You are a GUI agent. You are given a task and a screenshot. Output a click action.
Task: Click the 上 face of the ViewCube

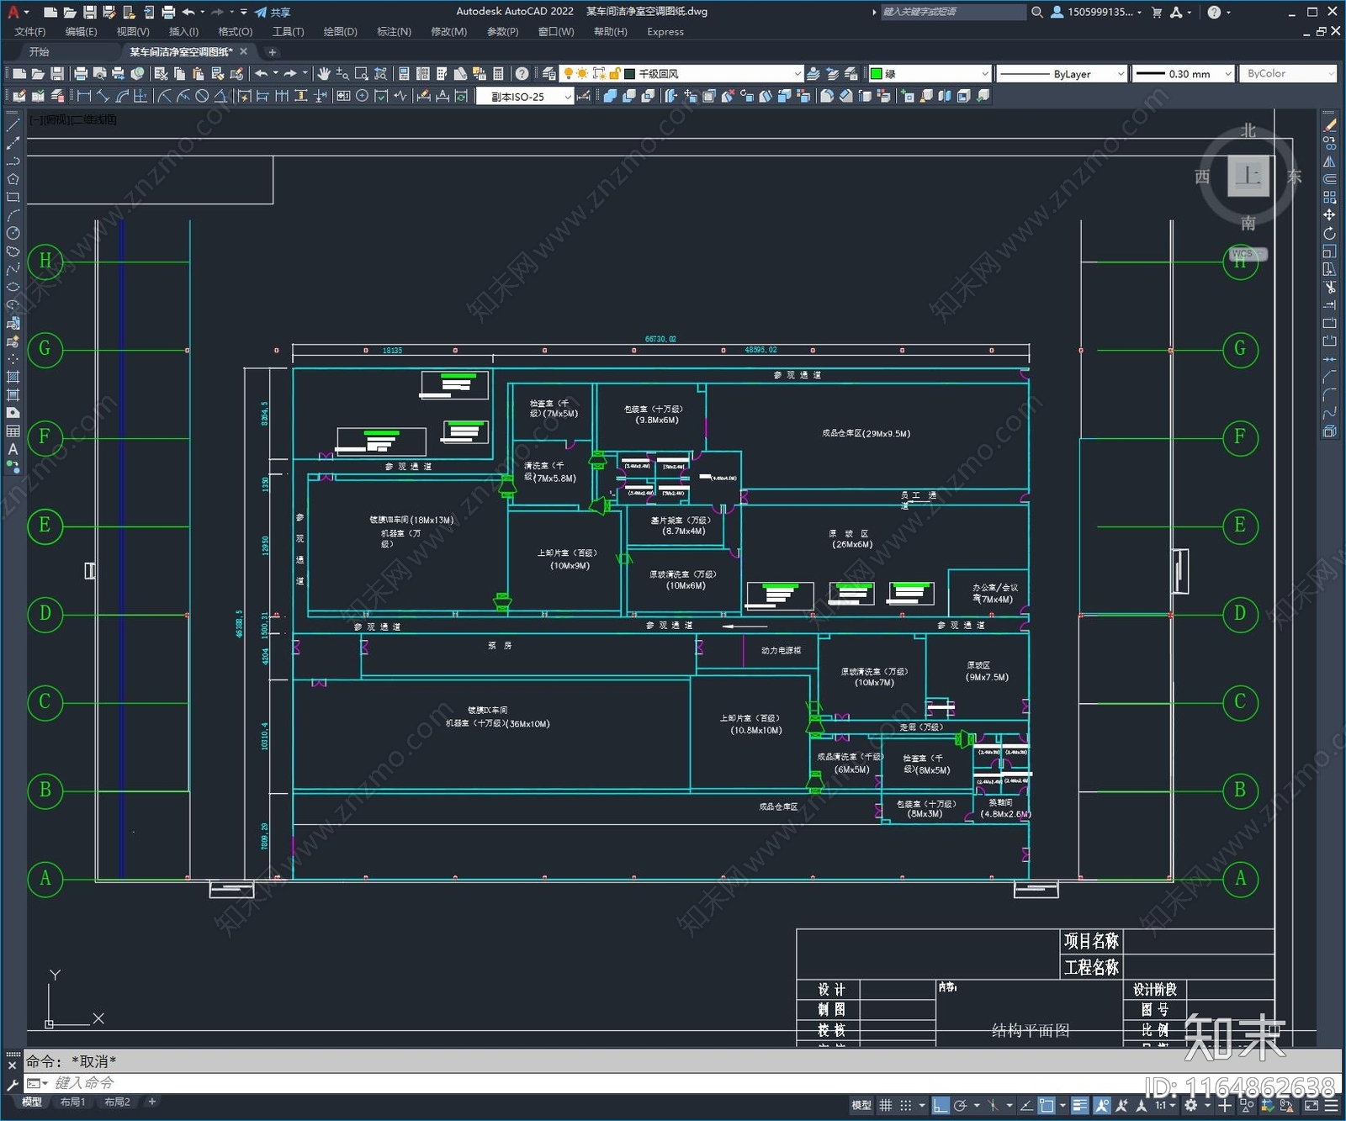click(x=1248, y=177)
